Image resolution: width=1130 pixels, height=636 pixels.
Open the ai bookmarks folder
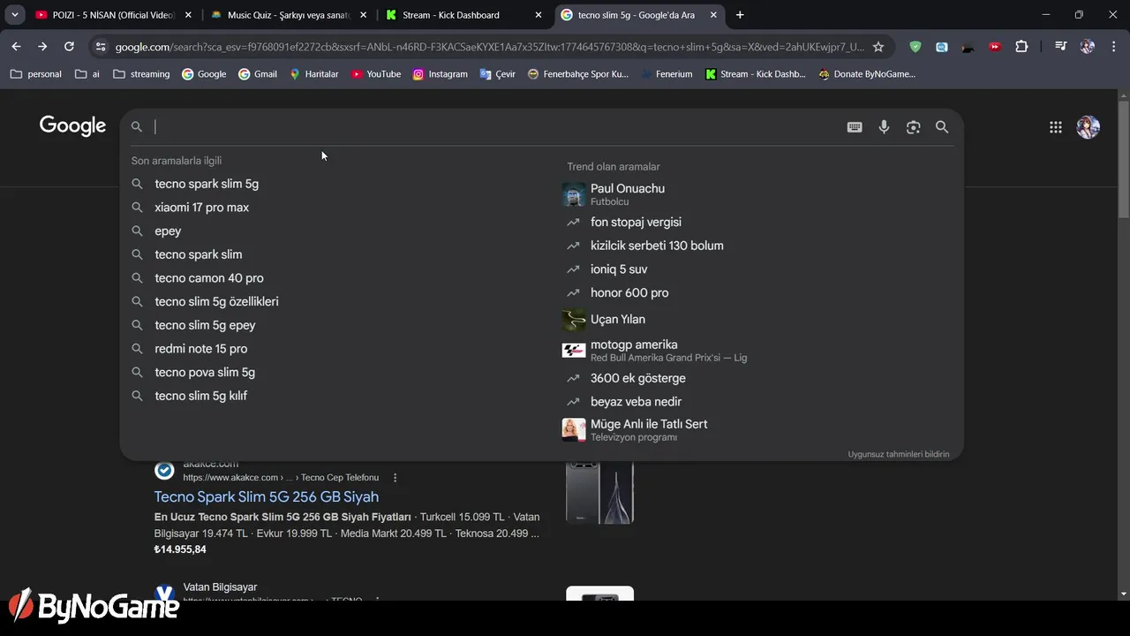coord(87,74)
